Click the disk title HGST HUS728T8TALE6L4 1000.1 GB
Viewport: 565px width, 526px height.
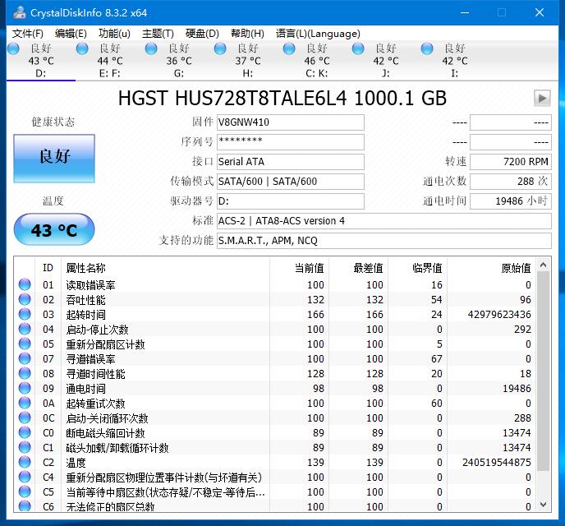(x=282, y=98)
